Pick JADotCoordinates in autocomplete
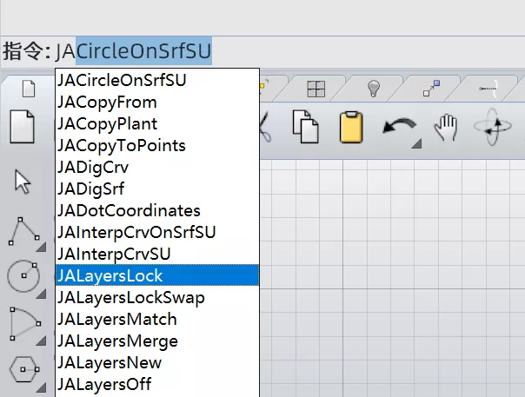 pyautogui.click(x=157, y=210)
